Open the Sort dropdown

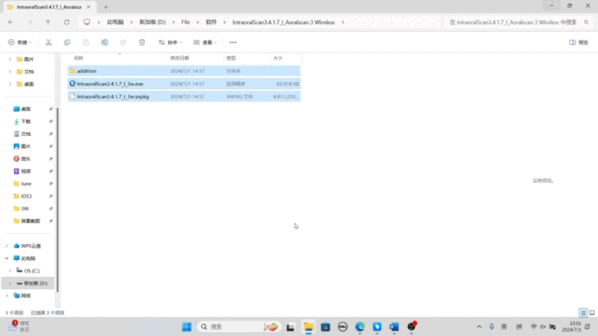pos(170,43)
